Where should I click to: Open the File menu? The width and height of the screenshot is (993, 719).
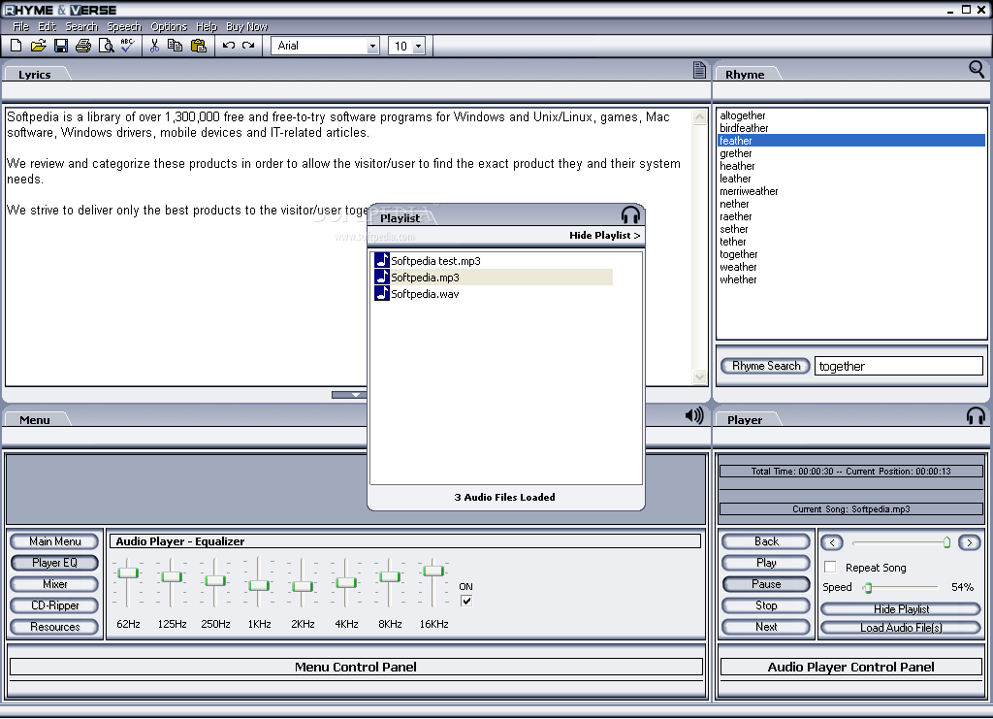[21, 26]
